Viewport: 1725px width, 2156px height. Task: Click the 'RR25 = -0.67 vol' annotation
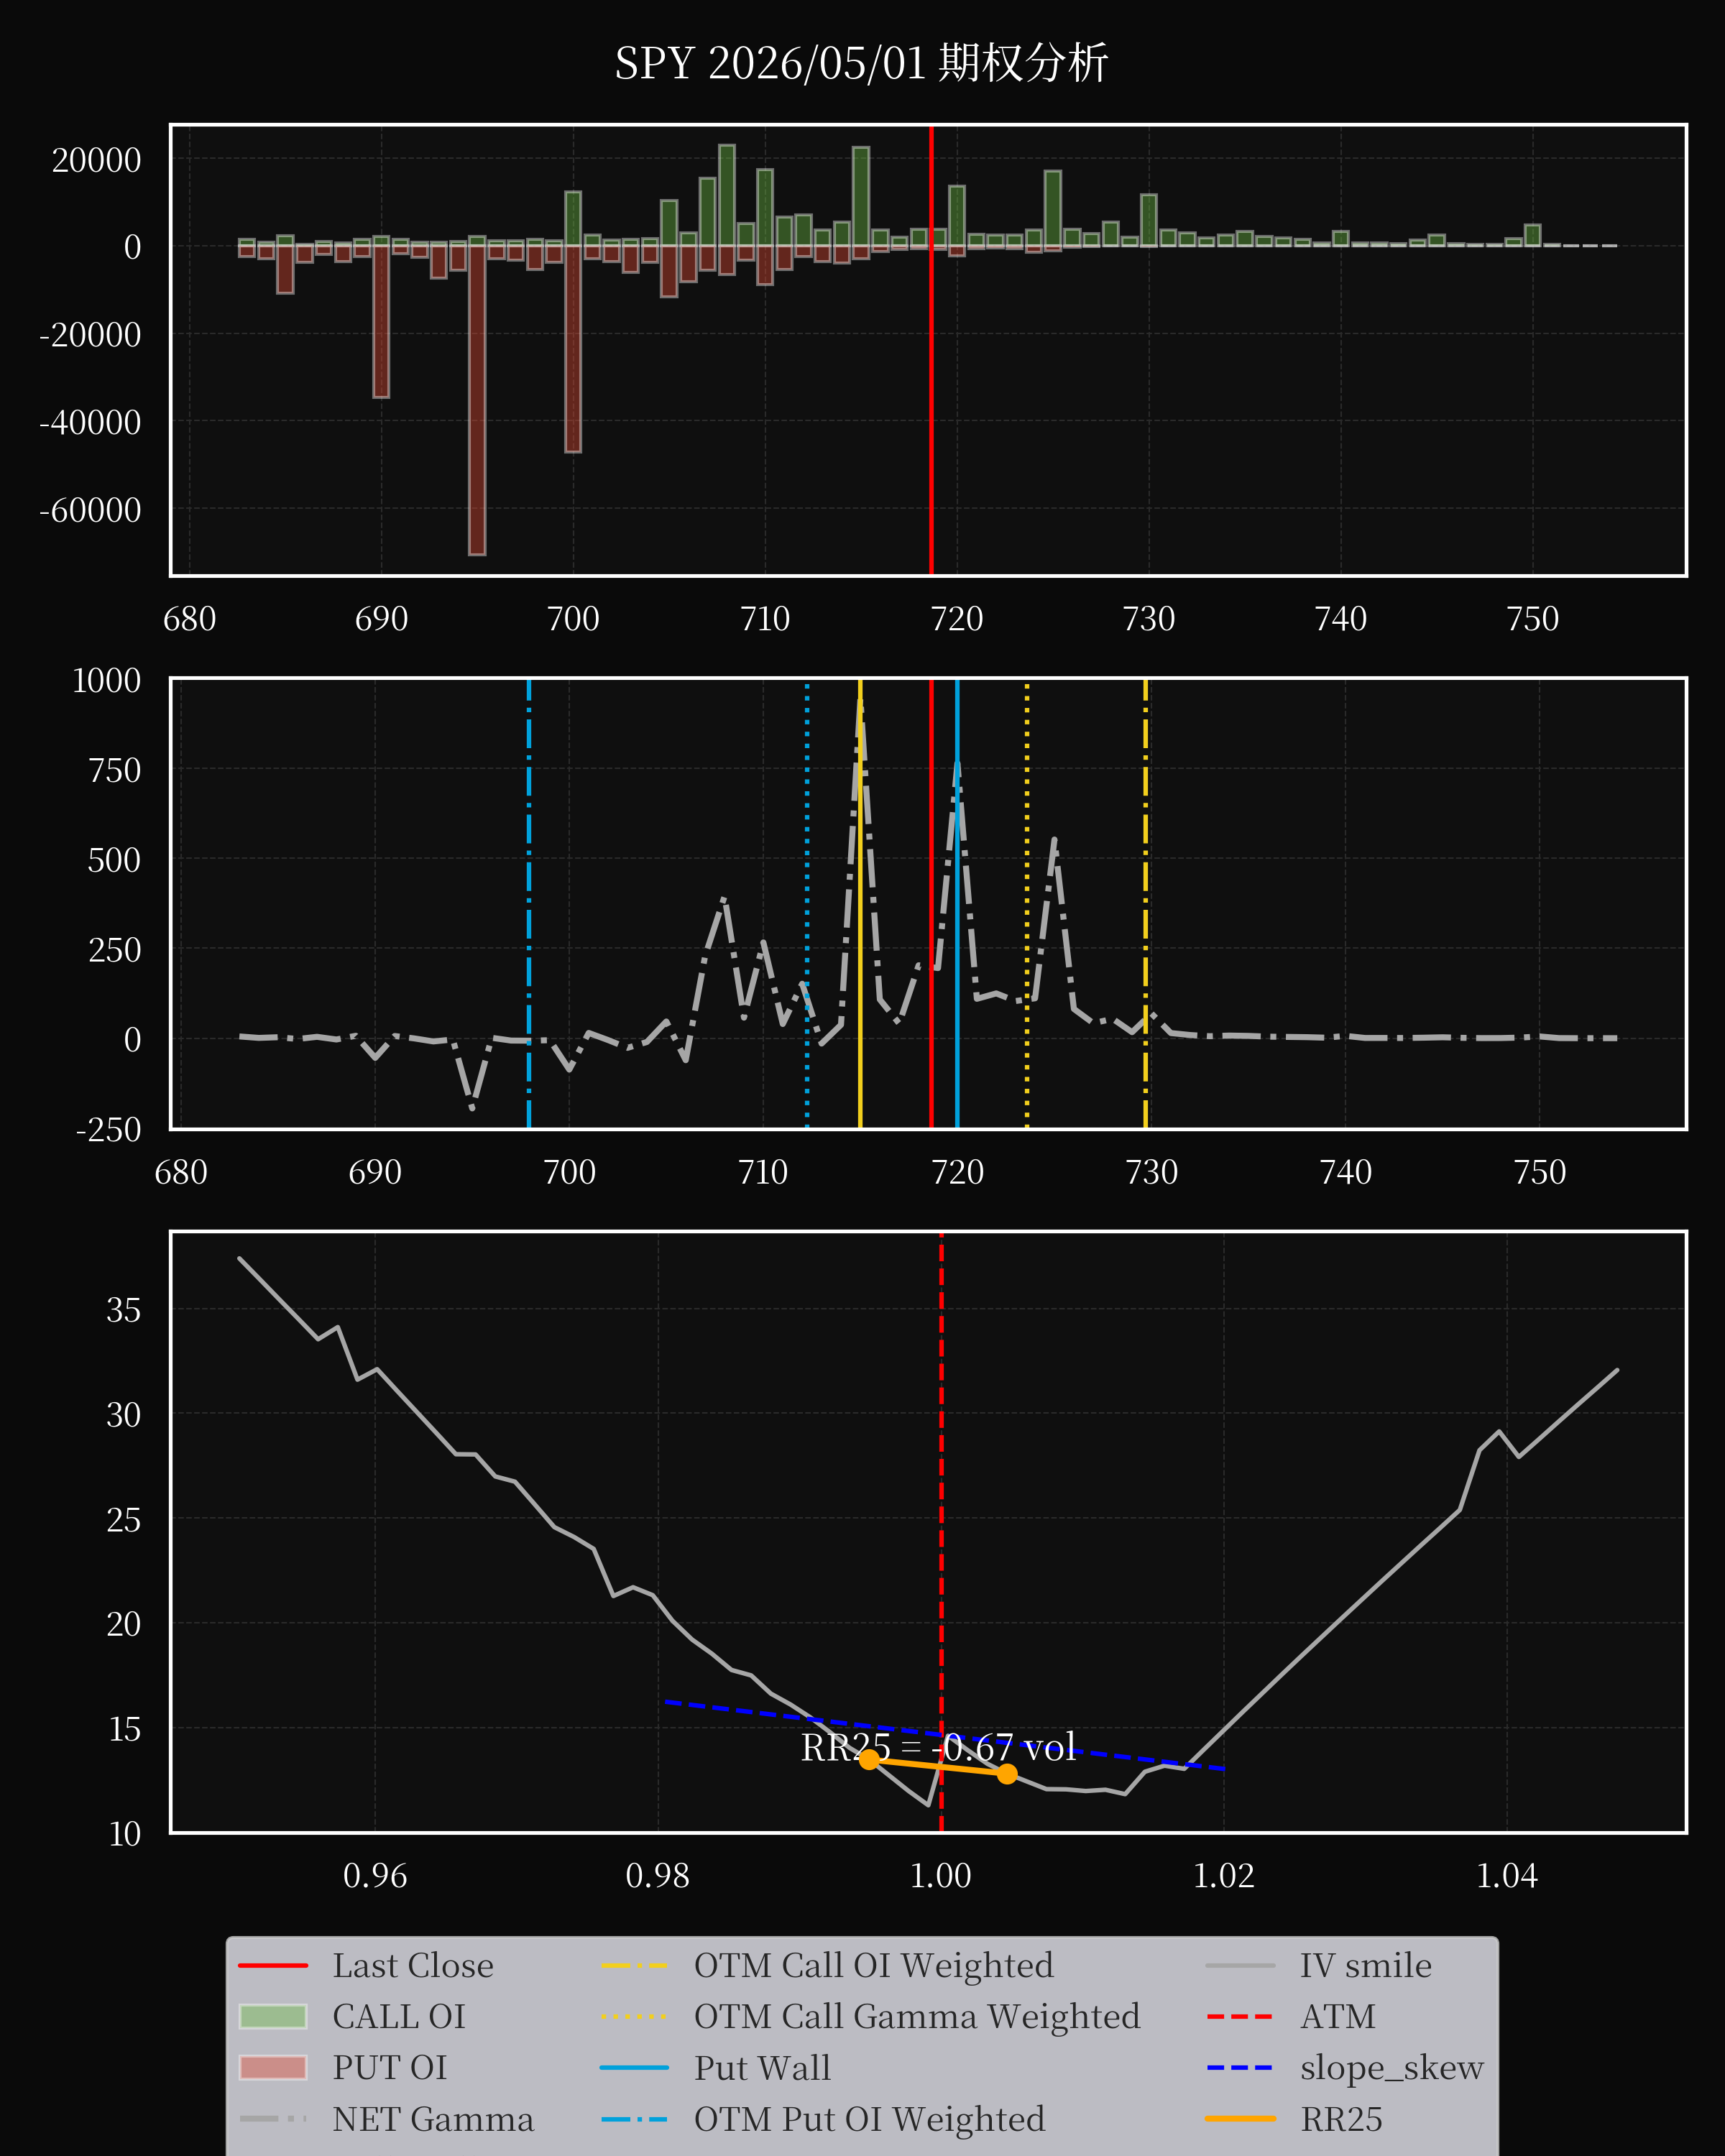(x=938, y=1747)
